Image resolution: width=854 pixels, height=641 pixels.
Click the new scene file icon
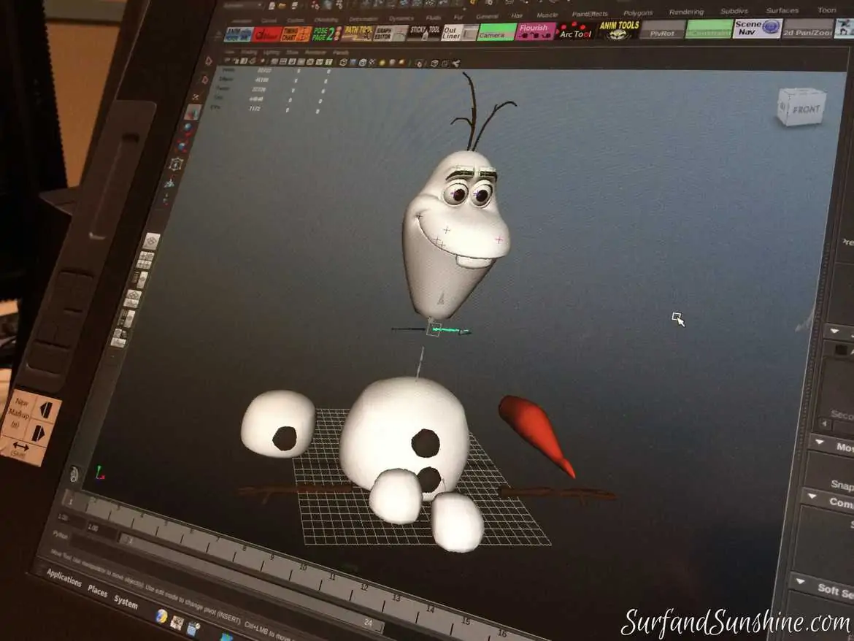pyautogui.click(x=272, y=6)
